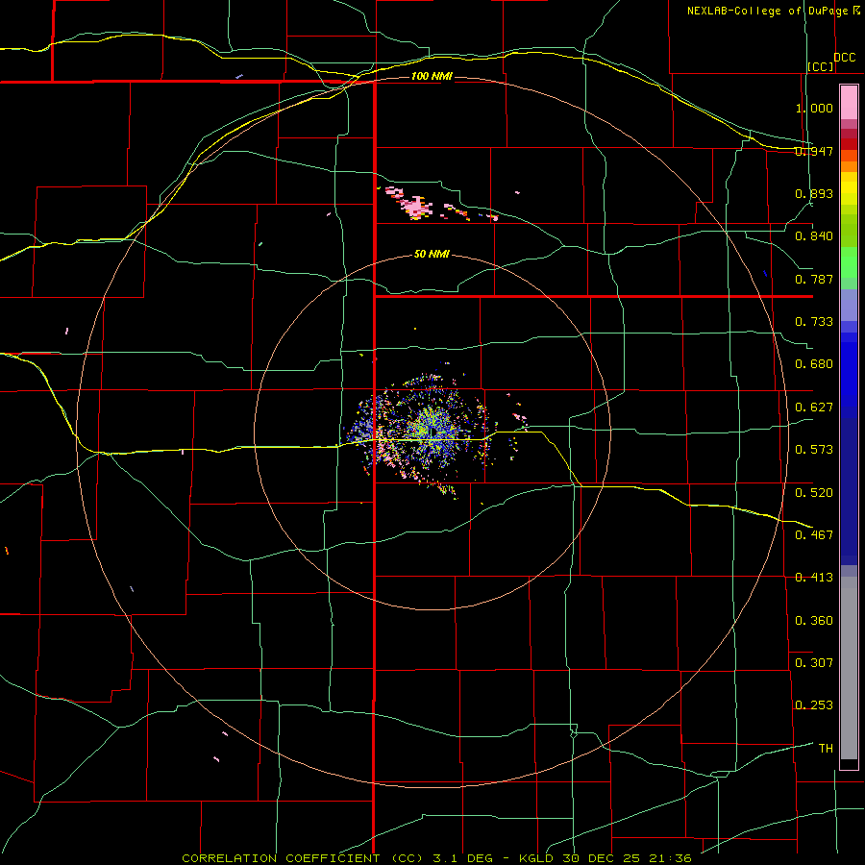This screenshot has width=865, height=865.
Task: Click the [CC] label above the color bar
Action: pos(821,66)
